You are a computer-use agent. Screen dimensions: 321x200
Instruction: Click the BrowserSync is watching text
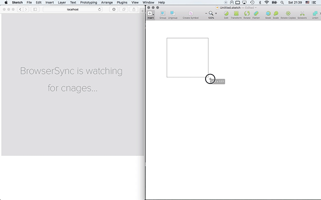pyautogui.click(x=71, y=71)
